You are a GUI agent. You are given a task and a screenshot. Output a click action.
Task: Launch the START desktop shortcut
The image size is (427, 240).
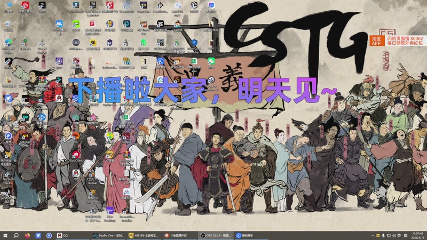point(59,82)
